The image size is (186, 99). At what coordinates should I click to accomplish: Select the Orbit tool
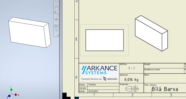point(56,19)
